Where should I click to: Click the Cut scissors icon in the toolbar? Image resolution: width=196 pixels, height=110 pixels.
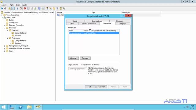pos(17,9)
